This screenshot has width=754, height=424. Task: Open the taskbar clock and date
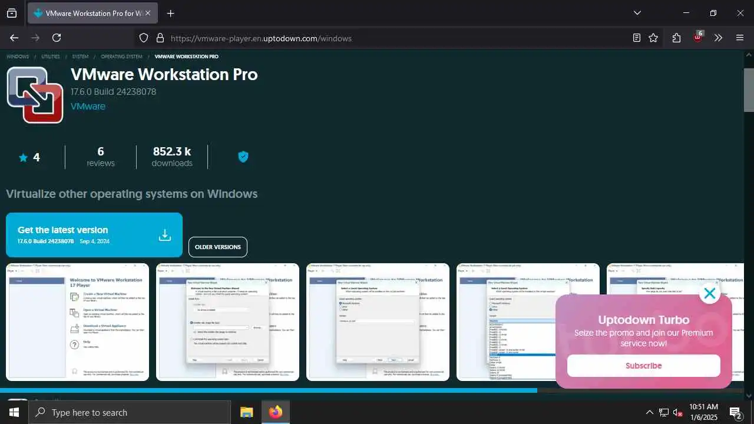tap(703, 412)
